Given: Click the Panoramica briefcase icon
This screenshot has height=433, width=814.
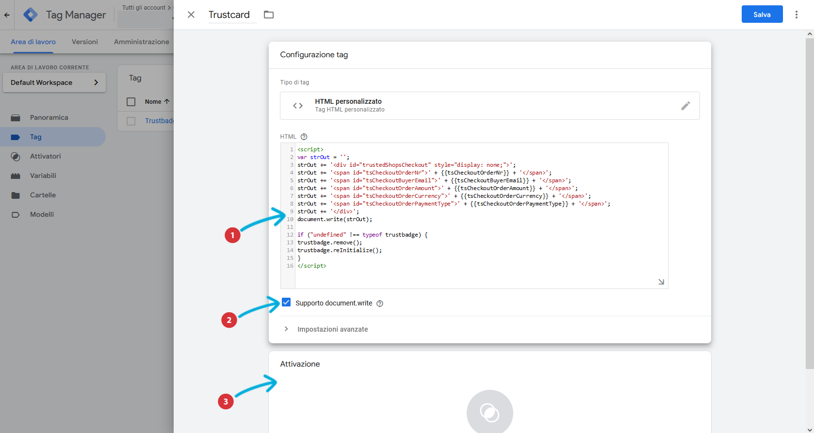Looking at the screenshot, I should point(16,118).
